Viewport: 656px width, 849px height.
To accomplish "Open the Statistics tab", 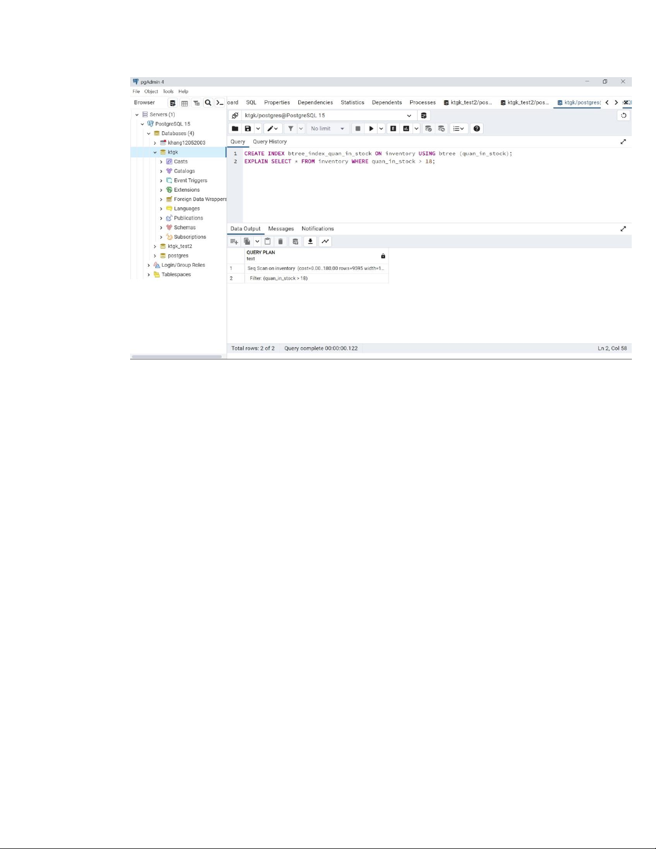I will [x=352, y=102].
